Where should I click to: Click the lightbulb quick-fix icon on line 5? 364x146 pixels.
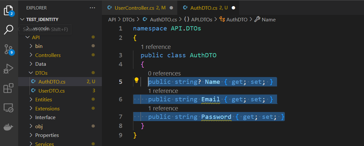coord(137,80)
